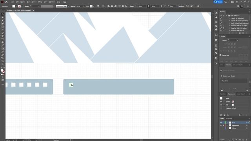Hide the Background layer
This screenshot has width=251, height=141.
tap(221, 125)
